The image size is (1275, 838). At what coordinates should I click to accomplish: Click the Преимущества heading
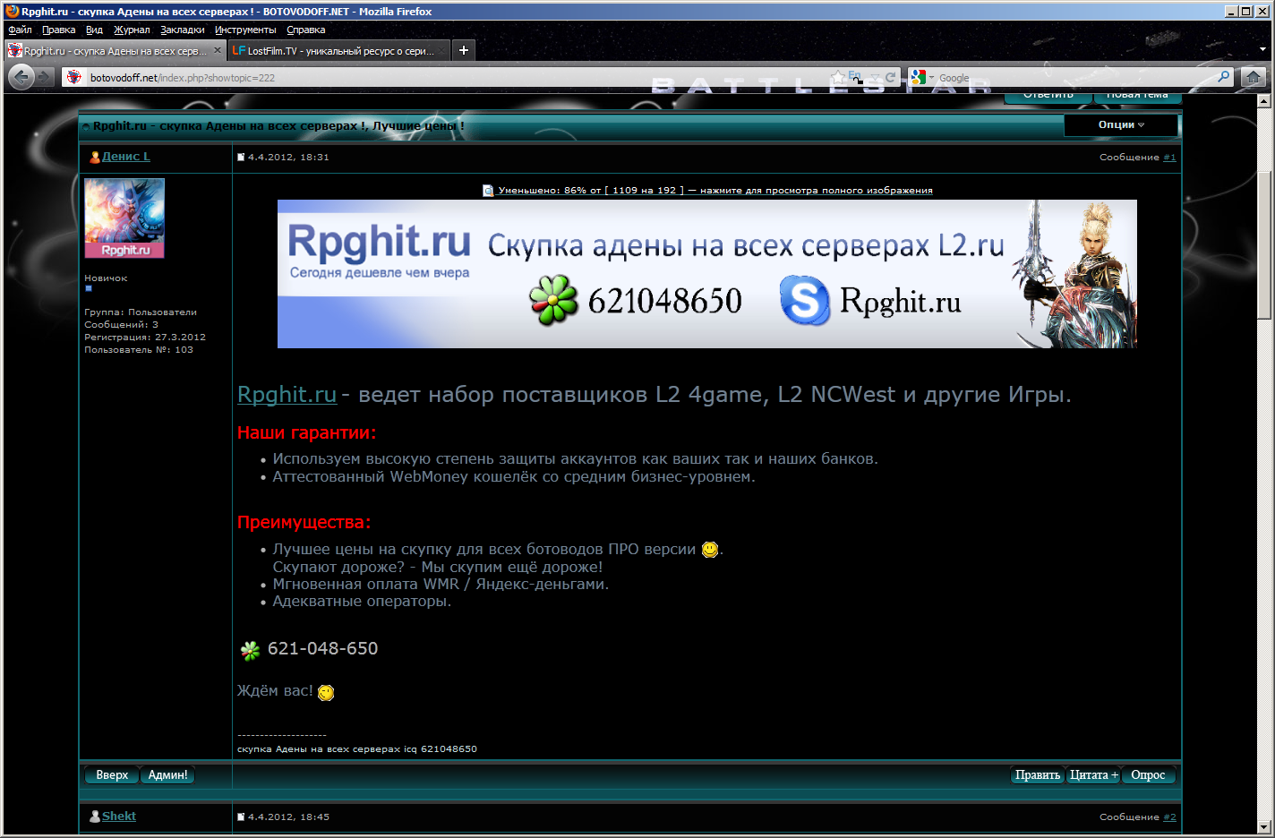click(x=304, y=522)
